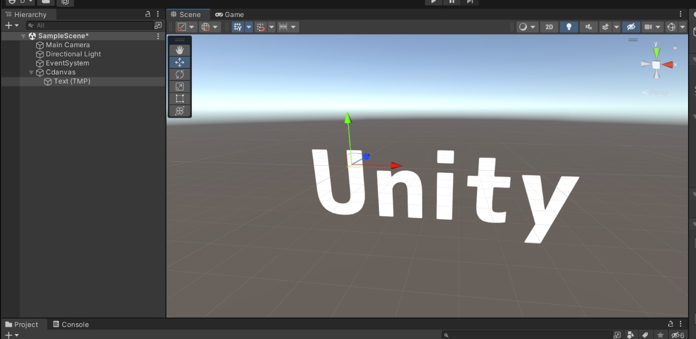Collapse the SampleScene tree
Viewport: 696px width, 339px height.
coord(23,36)
